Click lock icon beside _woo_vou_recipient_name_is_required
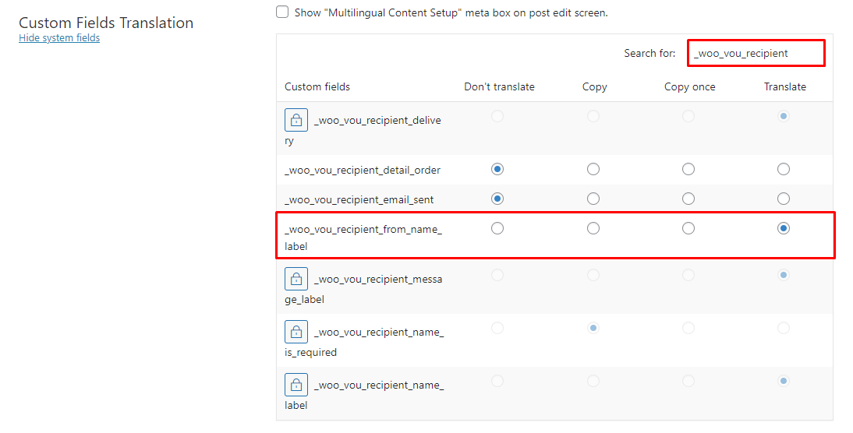This screenshot has width=853, height=433. [296, 332]
